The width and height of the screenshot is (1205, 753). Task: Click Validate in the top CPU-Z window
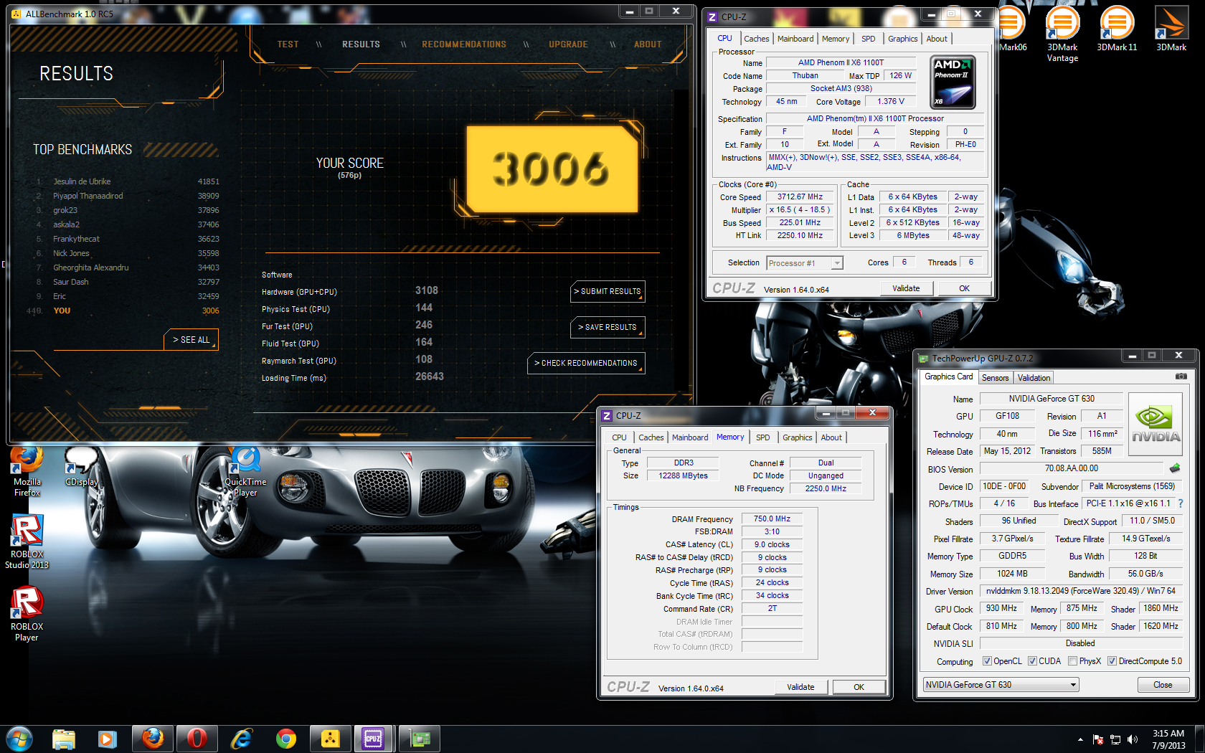pos(906,288)
